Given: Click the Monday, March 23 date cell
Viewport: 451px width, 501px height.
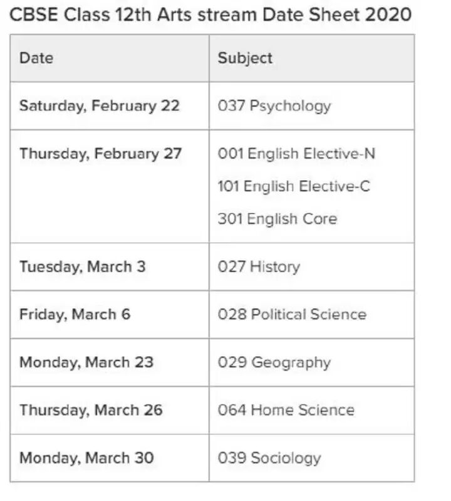Looking at the screenshot, I should pos(86,362).
